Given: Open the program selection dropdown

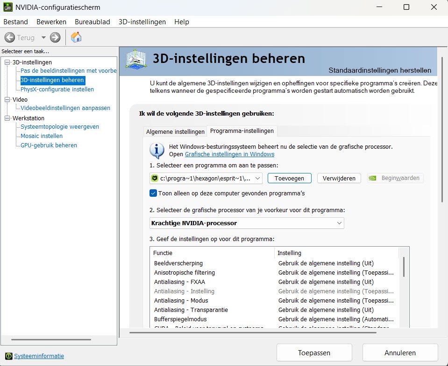Looking at the screenshot, I should 206,179.
